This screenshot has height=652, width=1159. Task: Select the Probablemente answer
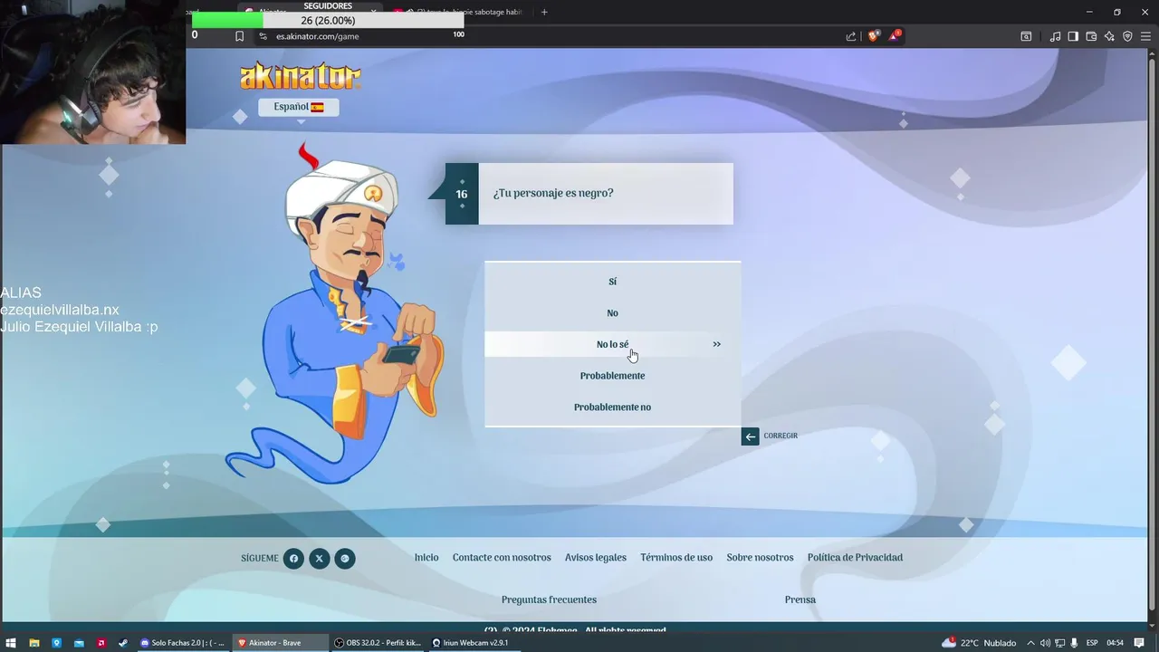click(x=612, y=376)
